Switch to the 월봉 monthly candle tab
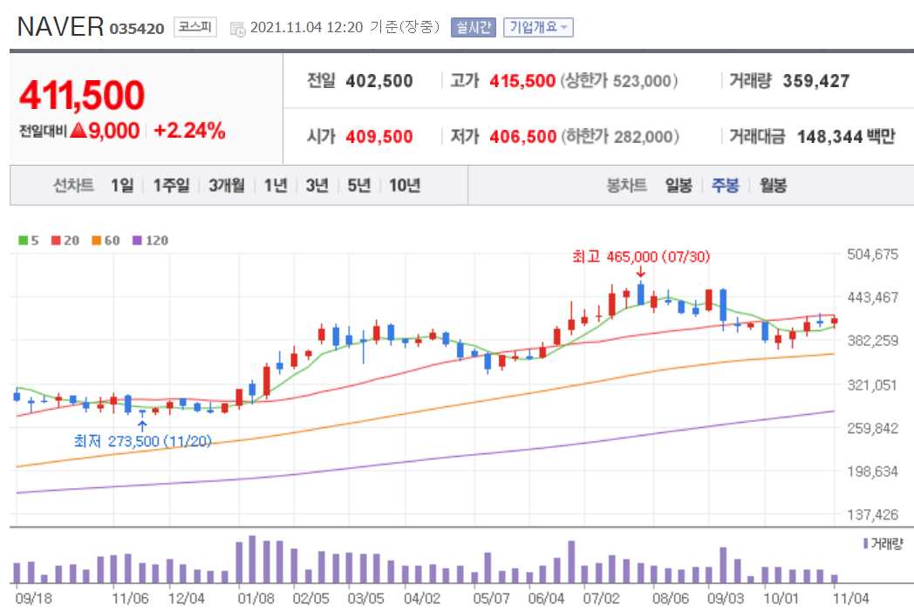Viewport: 914px width, 611px height. tap(774, 185)
